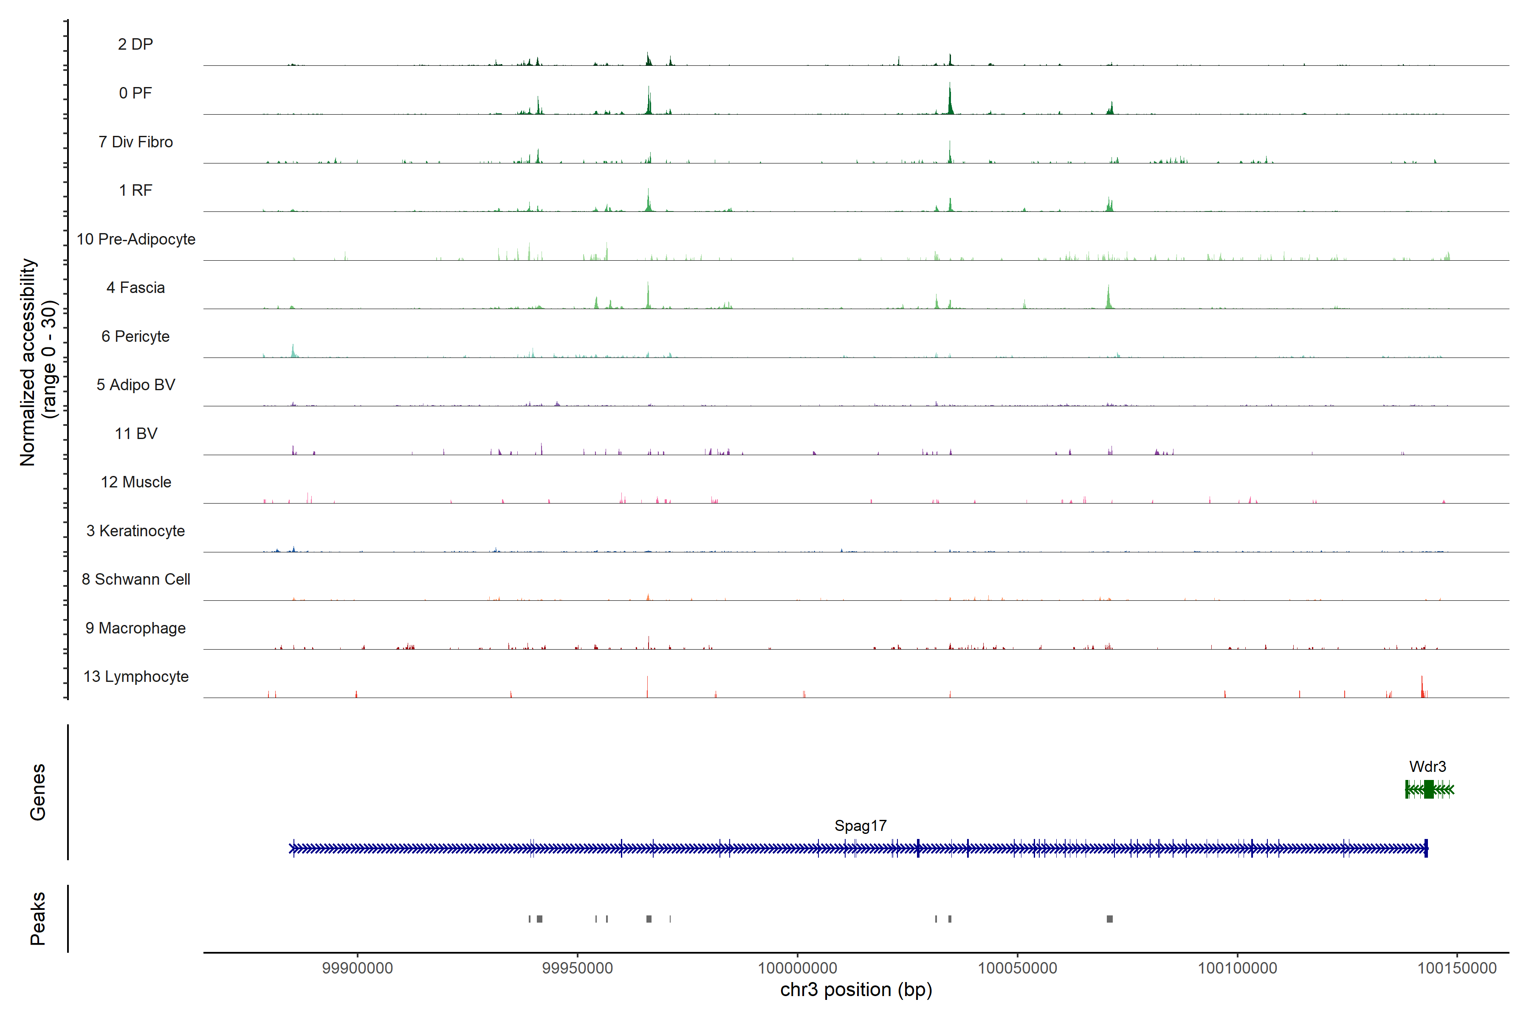
Task: Select the 3 Keratinocyte track label
Action: (x=135, y=531)
